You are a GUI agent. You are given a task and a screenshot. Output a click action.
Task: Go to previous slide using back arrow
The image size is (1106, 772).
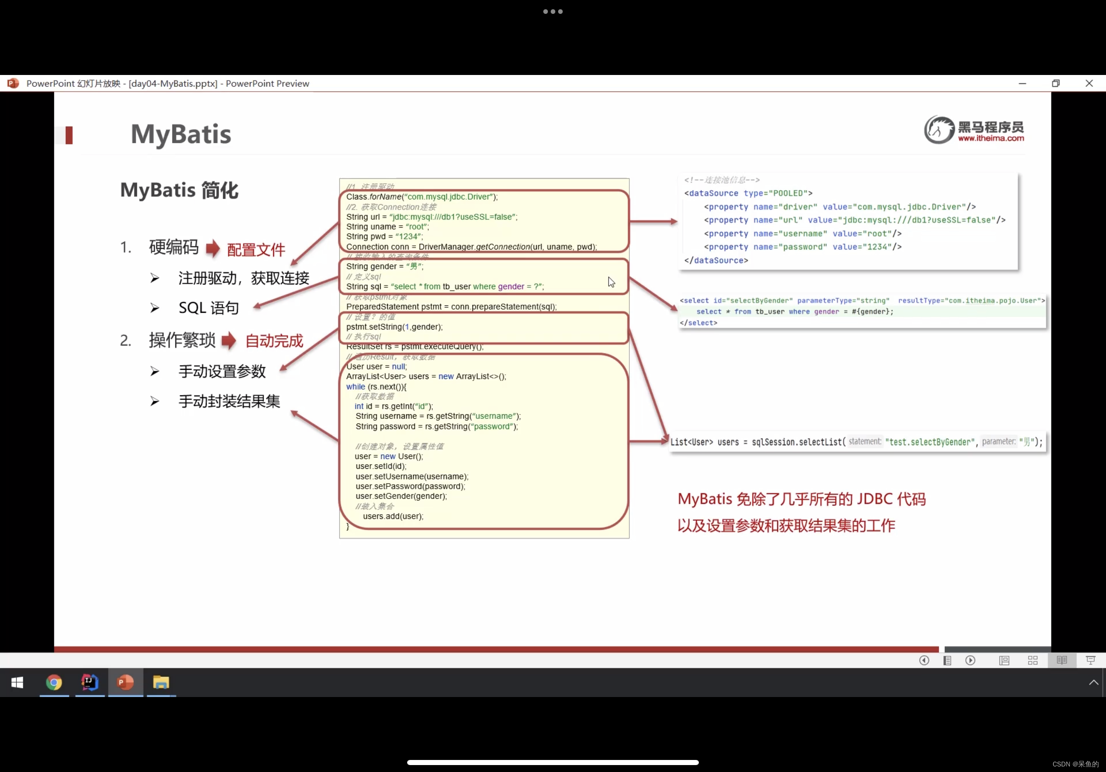pyautogui.click(x=924, y=660)
